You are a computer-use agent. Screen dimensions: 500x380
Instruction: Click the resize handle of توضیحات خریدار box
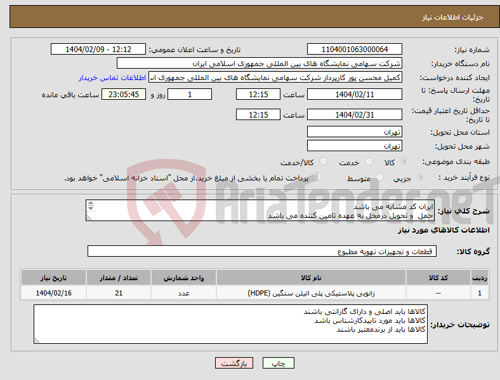pyautogui.click(x=37, y=341)
